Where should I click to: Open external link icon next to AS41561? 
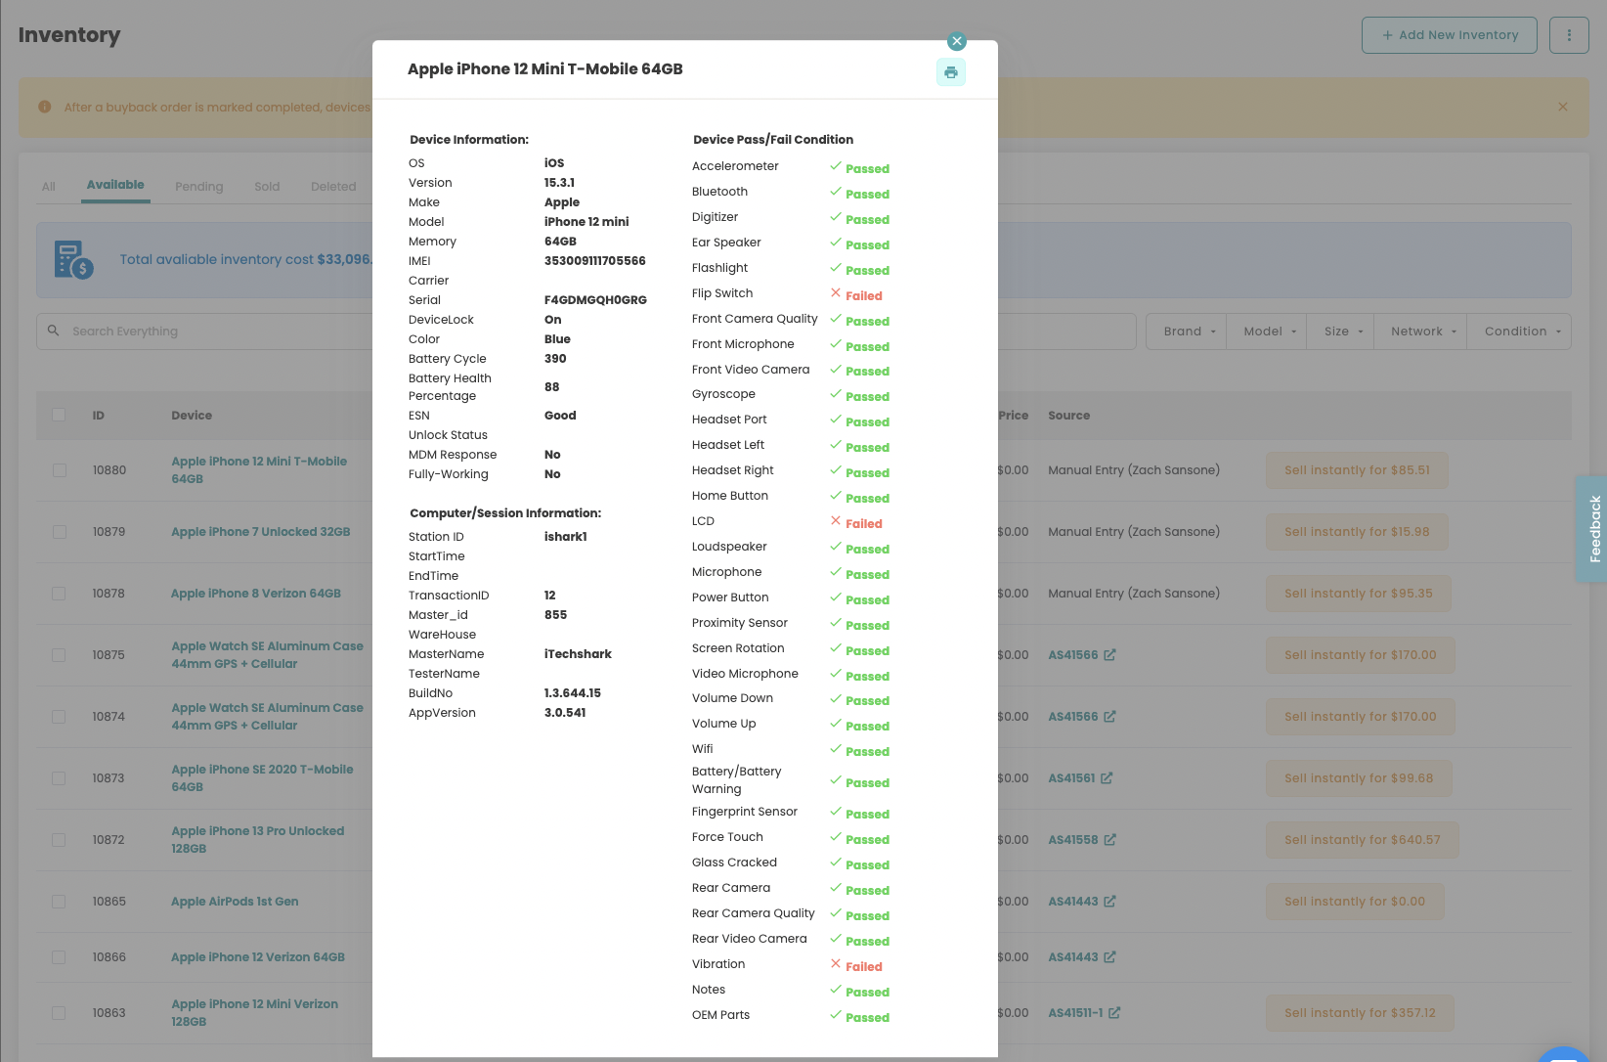pyautogui.click(x=1107, y=778)
